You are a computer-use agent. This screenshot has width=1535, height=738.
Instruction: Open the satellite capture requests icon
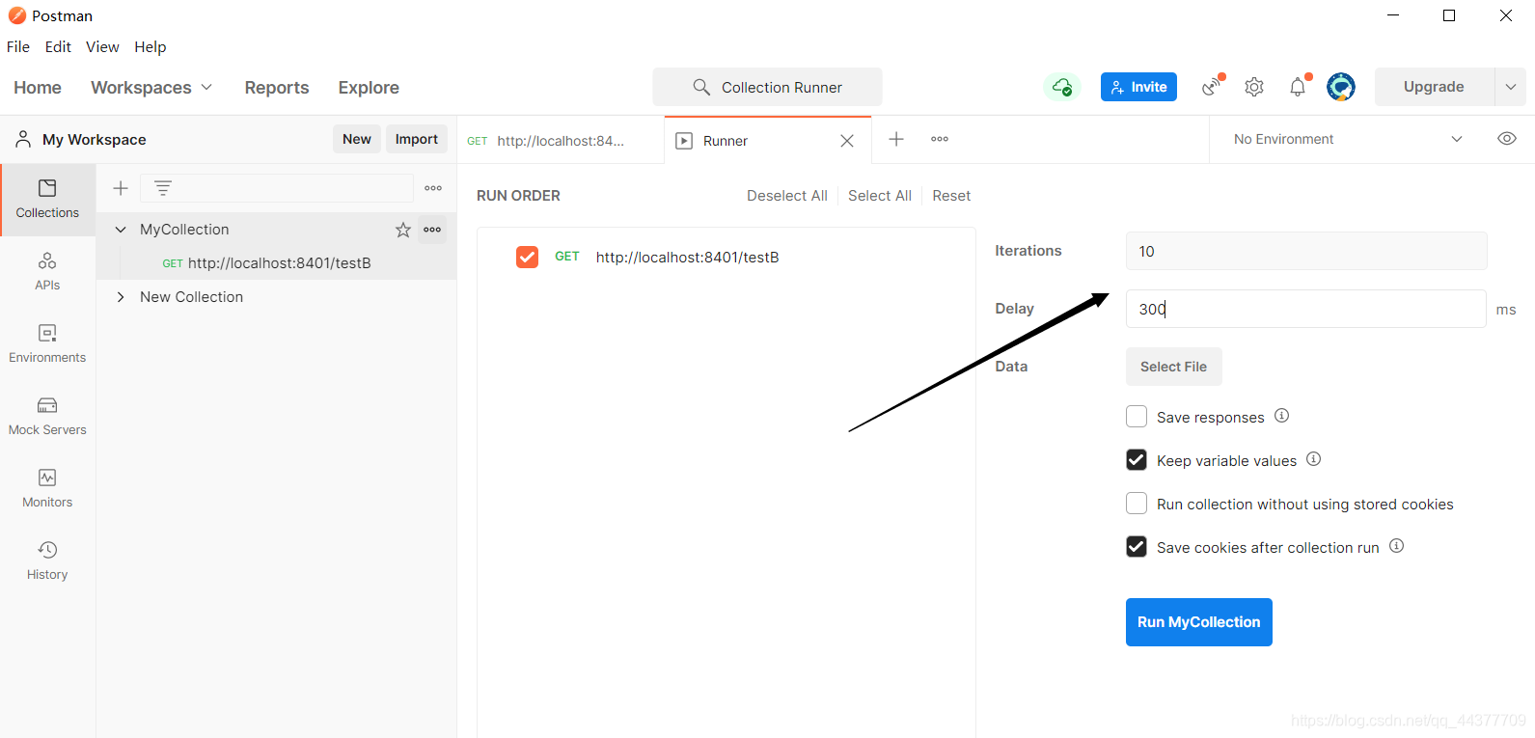pyautogui.click(x=1213, y=87)
